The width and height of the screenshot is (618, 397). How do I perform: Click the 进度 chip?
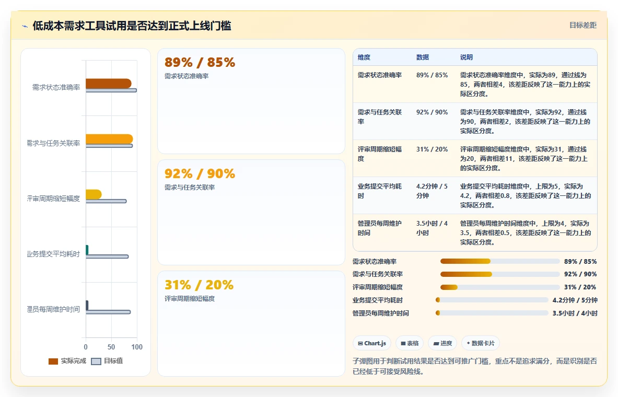[442, 343]
